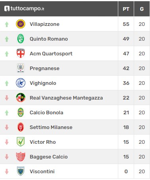Image resolution: width=150 pixels, height=180 pixels.
Task: Click the Baggese Calcio striped crest
Action: click(21, 157)
